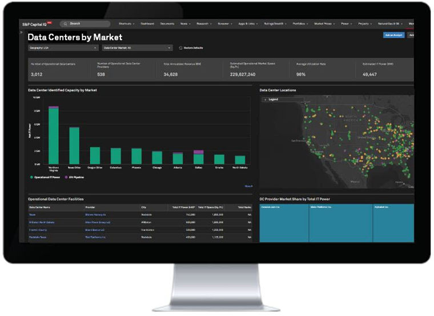Screen dimensions: 434x316
Task: Expand the Projects dropdown in the navigation bar
Action: point(365,24)
